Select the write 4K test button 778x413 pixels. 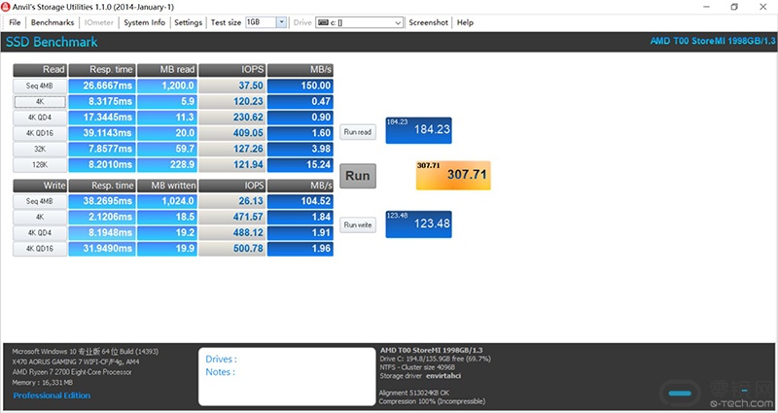40,217
